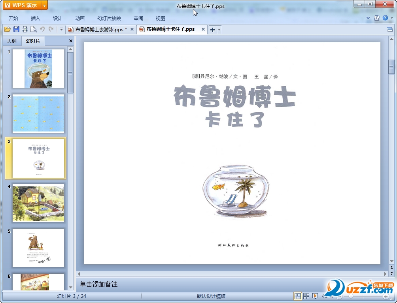Viewport: 397px width, 303px height.
Task: Go to next slide with double down arrow
Action: (391, 273)
